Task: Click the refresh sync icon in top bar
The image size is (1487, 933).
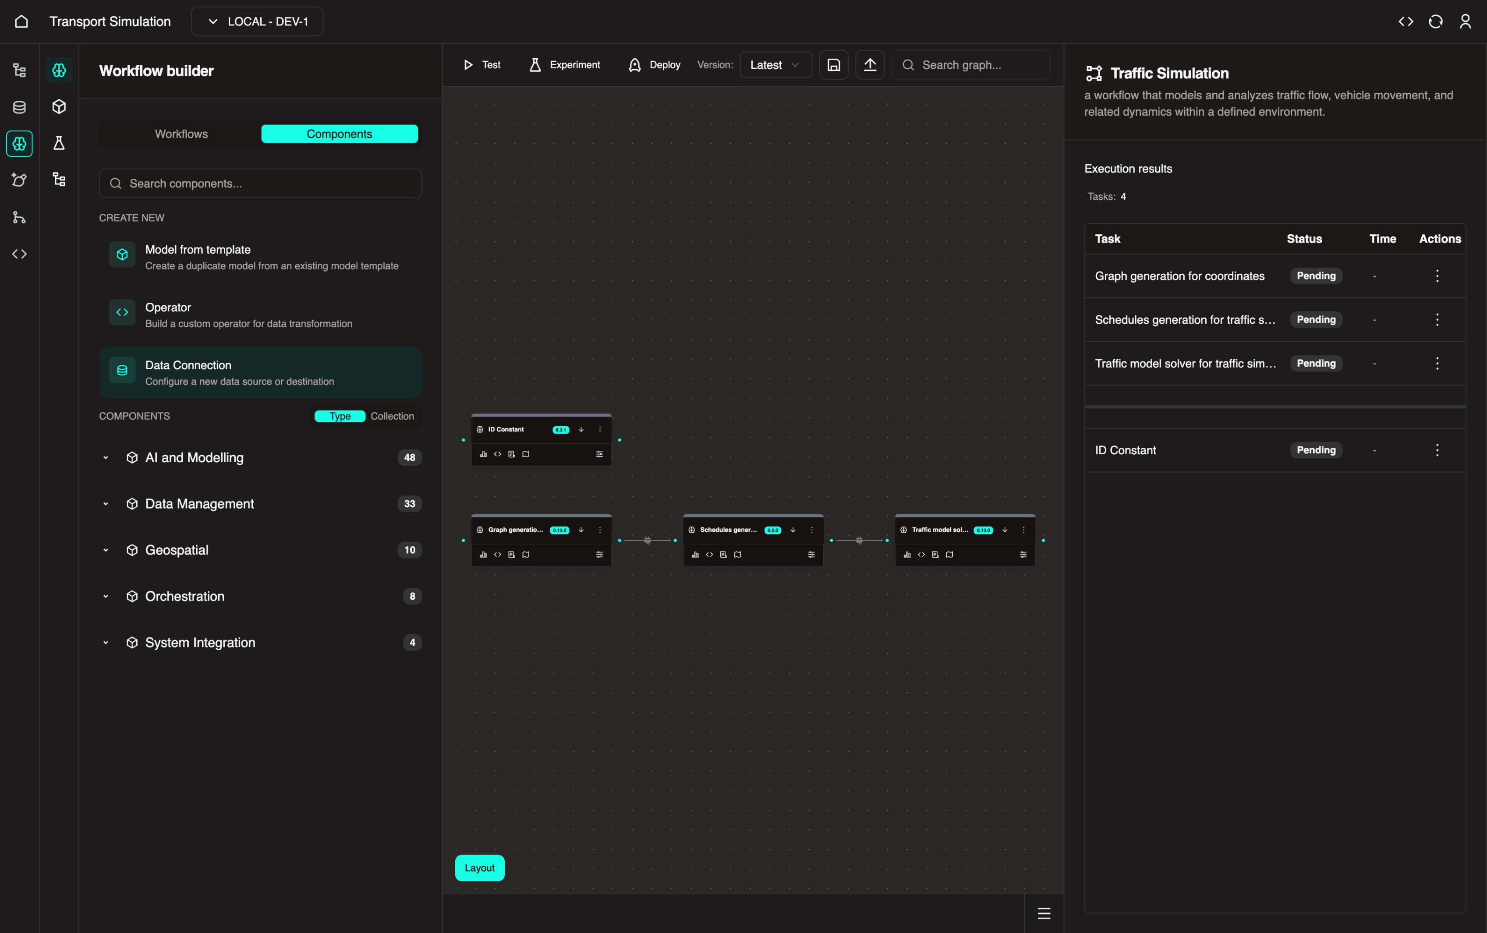Action: click(x=1435, y=21)
